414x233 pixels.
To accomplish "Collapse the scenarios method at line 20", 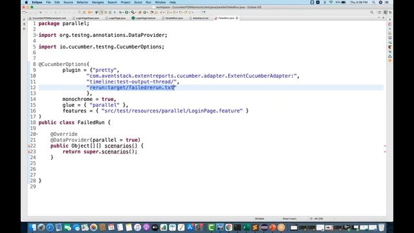I will coord(38,134).
